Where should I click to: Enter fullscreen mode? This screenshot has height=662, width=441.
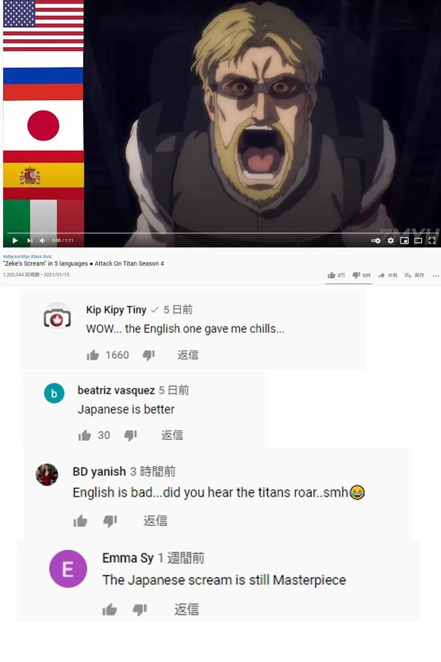(x=431, y=241)
